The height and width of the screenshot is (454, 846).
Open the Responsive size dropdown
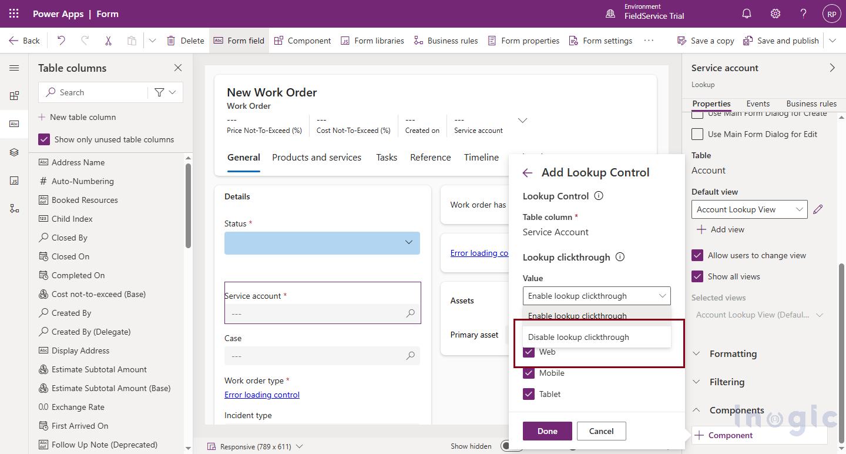click(255, 446)
